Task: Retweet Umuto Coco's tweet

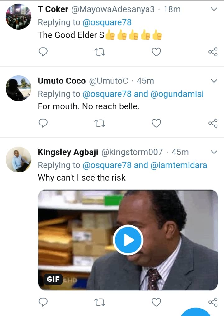Action: pyautogui.click(x=100, y=124)
